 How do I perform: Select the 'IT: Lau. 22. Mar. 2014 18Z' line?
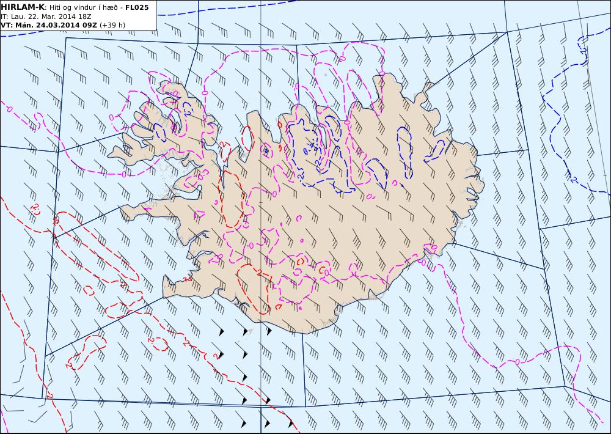(46, 17)
